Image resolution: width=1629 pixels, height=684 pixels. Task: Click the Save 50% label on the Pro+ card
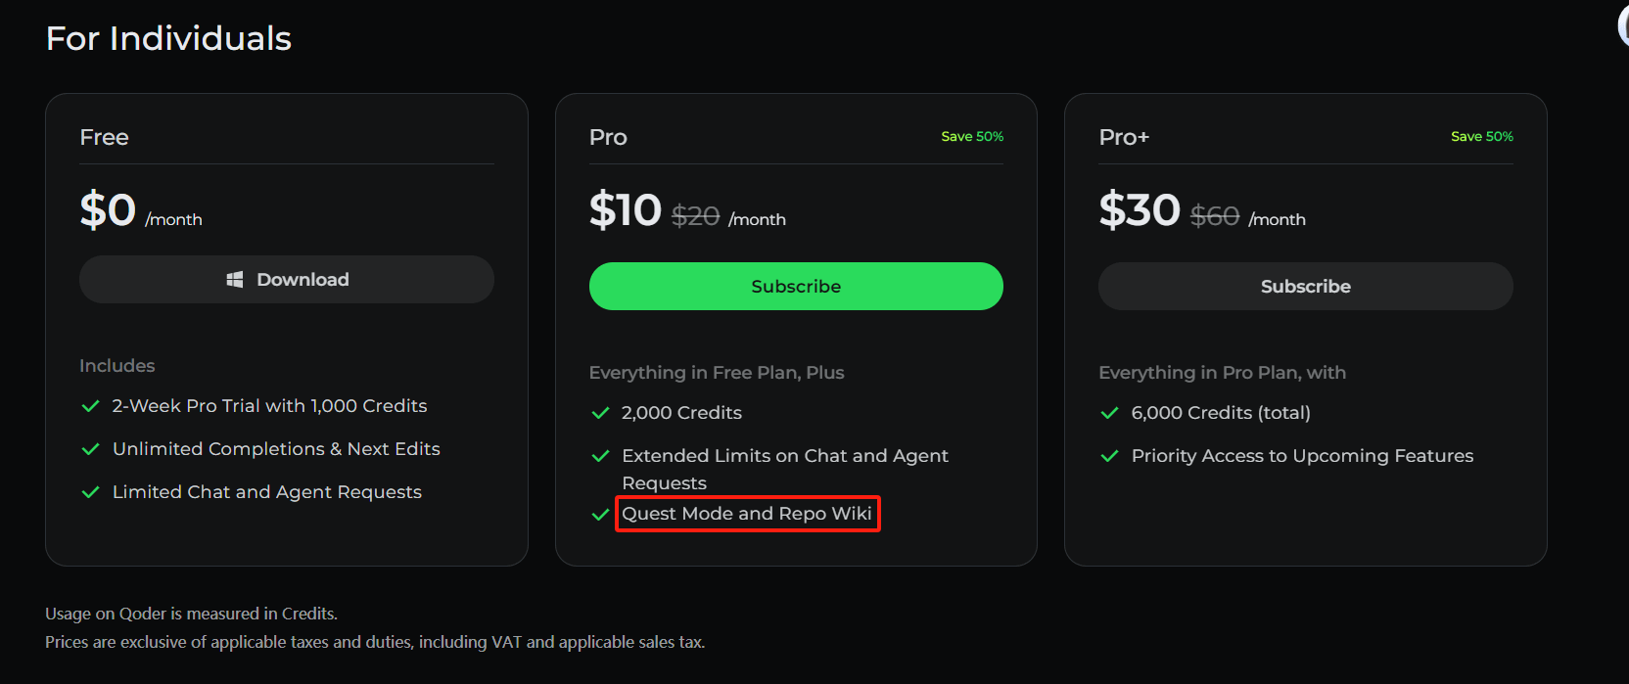point(1481,137)
